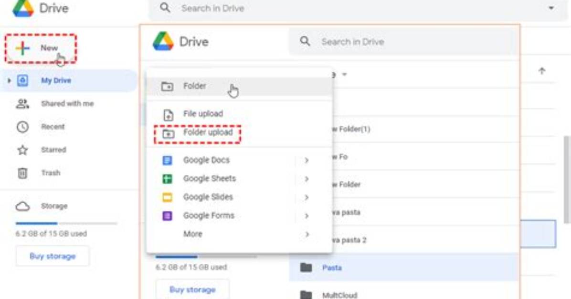This screenshot has height=299, width=571.
Task: Expand the Google Forms submenu arrow
Action: pos(307,216)
